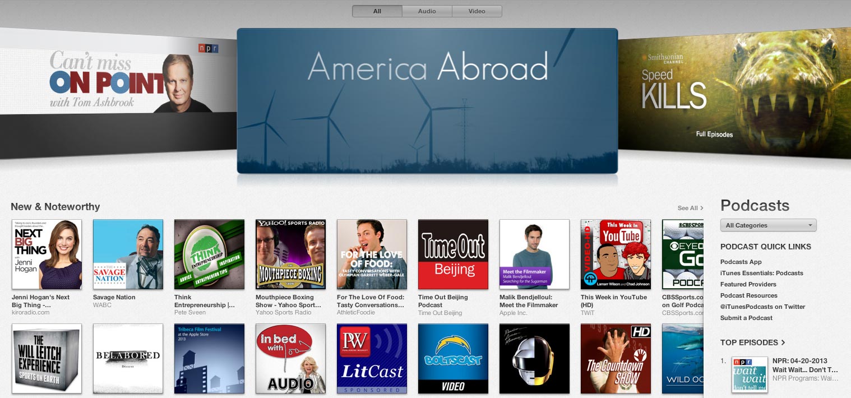Open @iTunesPodcasts on Twitter link
The image size is (851, 398).
pos(763,307)
